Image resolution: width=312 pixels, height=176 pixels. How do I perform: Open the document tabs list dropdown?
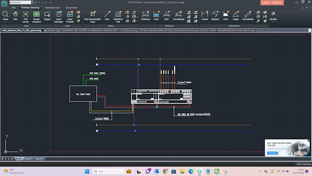click(x=310, y=30)
